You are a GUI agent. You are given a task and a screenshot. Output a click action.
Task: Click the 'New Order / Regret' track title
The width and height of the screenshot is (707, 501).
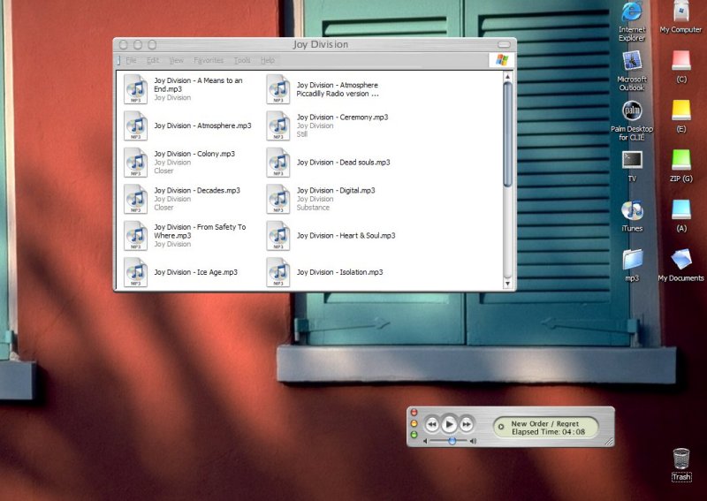pyautogui.click(x=544, y=424)
